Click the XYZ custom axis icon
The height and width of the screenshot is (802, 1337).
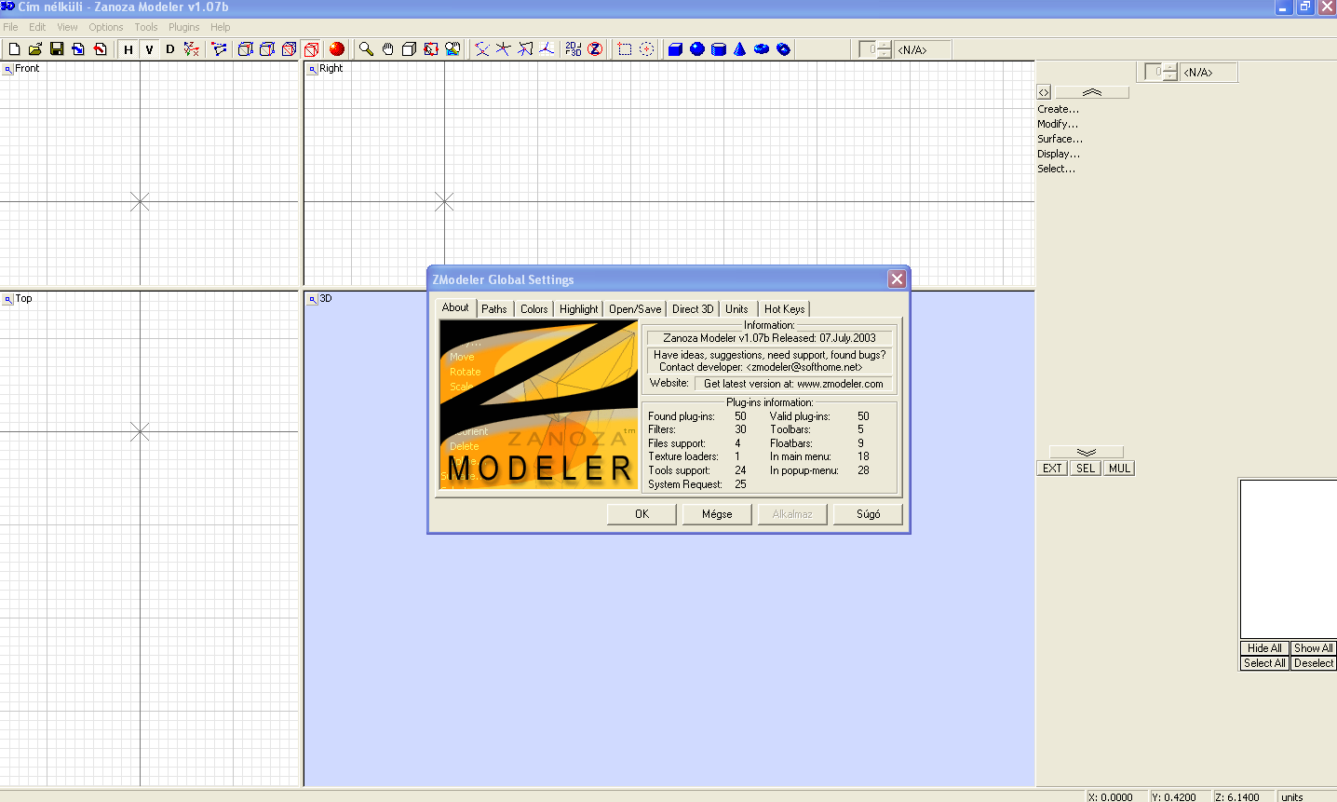(x=191, y=49)
